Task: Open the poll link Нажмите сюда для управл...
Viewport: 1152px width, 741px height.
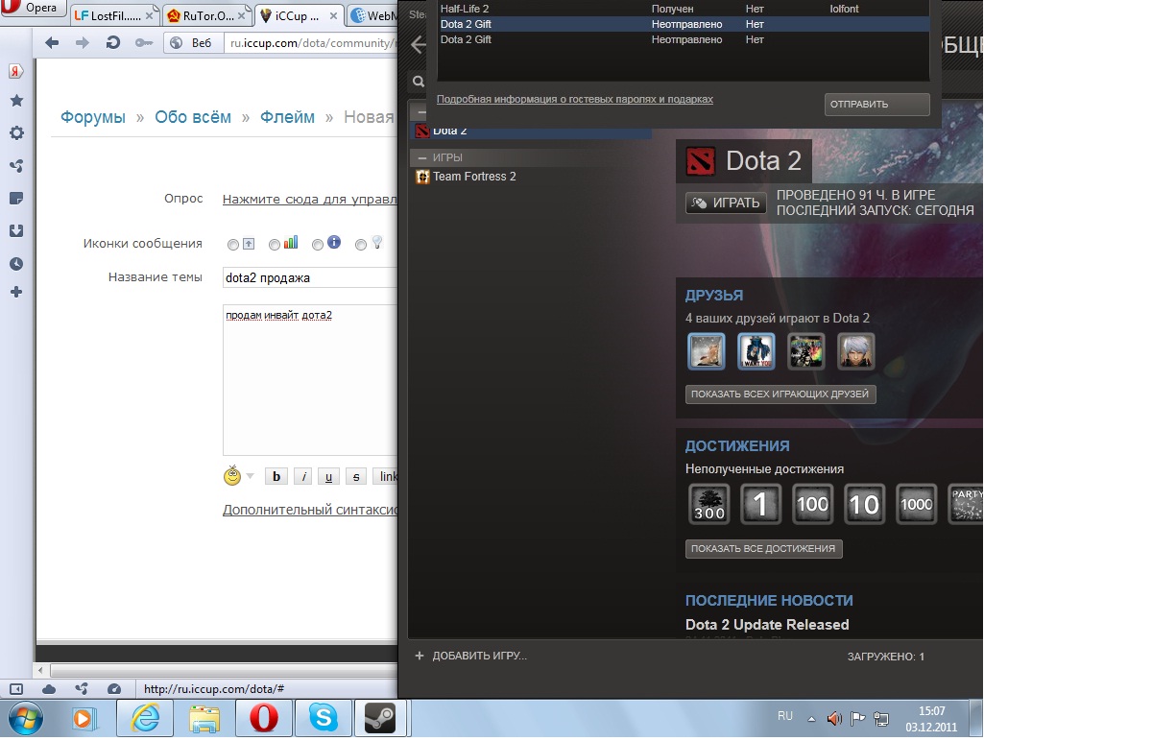Action: tap(309, 200)
